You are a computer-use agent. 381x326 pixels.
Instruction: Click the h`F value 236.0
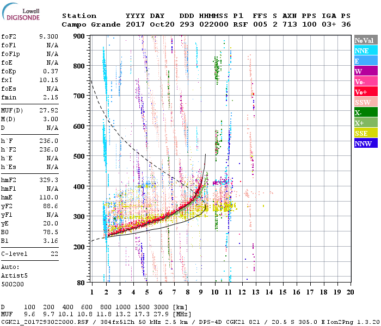click(x=48, y=141)
